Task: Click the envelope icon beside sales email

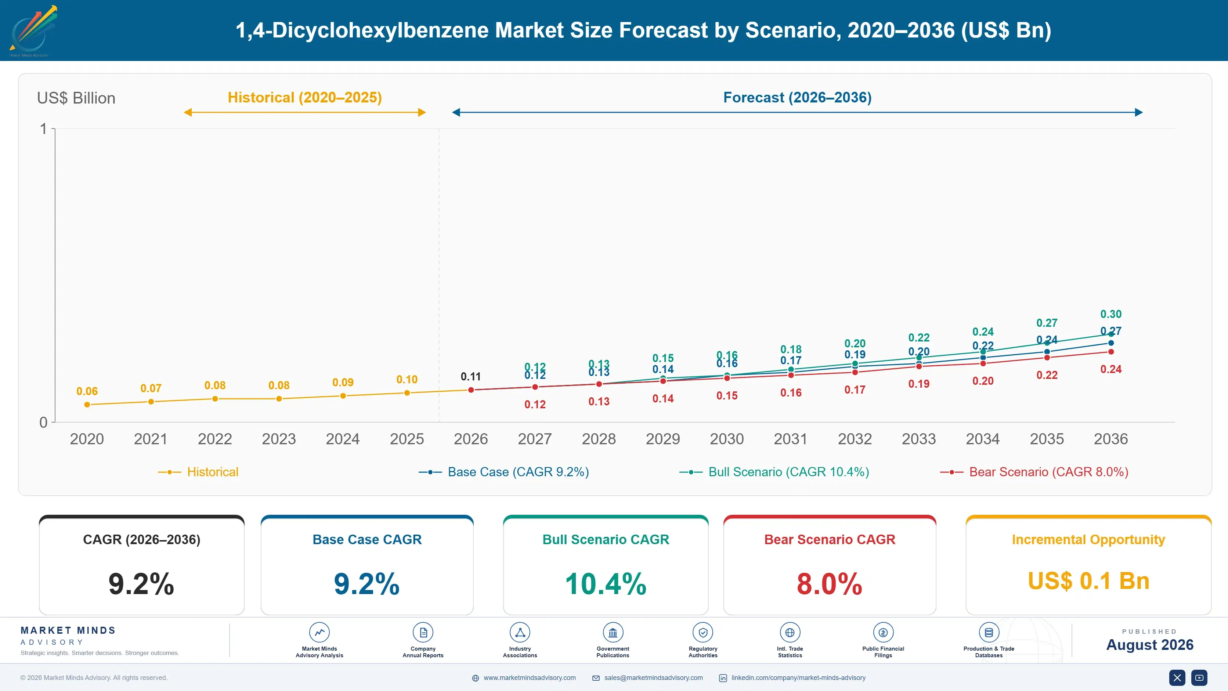Action: [x=596, y=678]
